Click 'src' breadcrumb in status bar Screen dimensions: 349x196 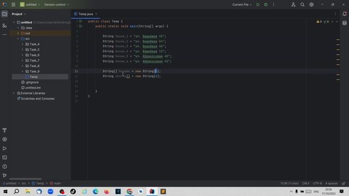click(24, 183)
